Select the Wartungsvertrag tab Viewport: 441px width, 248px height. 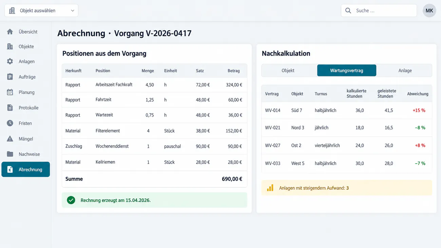[x=347, y=70]
